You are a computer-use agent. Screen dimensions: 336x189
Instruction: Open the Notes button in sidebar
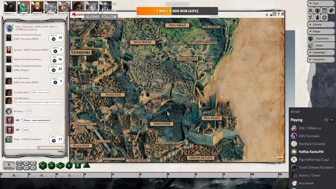pyautogui.click(x=324, y=46)
